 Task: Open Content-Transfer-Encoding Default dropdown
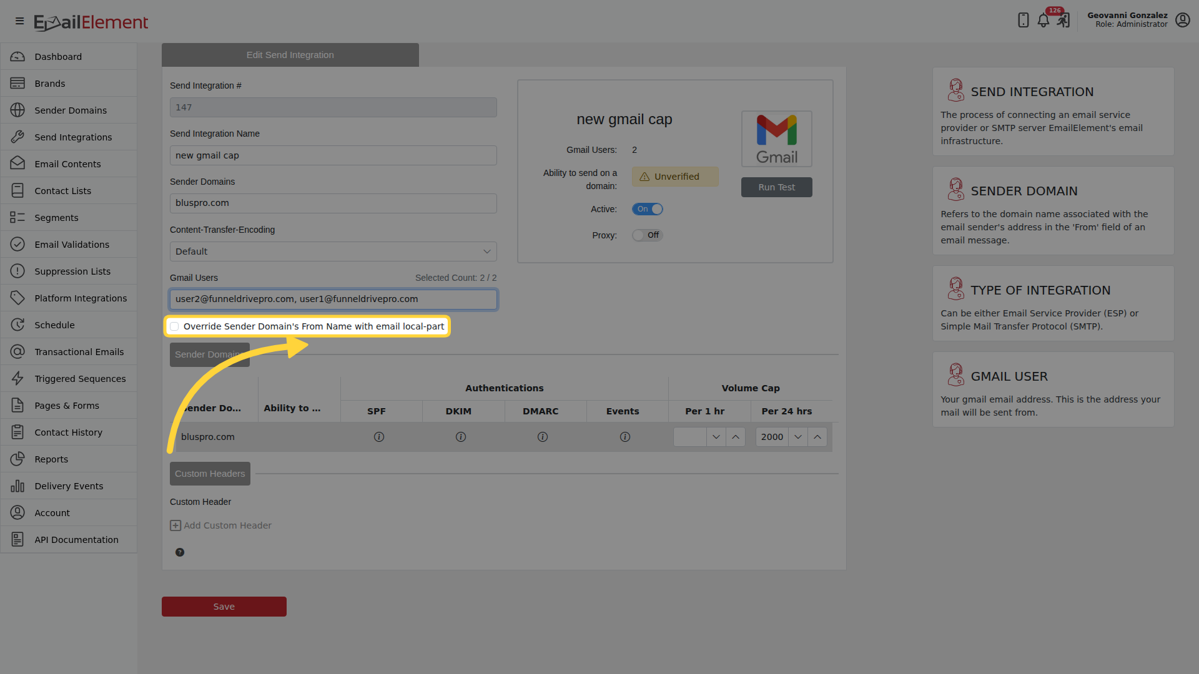click(x=333, y=252)
